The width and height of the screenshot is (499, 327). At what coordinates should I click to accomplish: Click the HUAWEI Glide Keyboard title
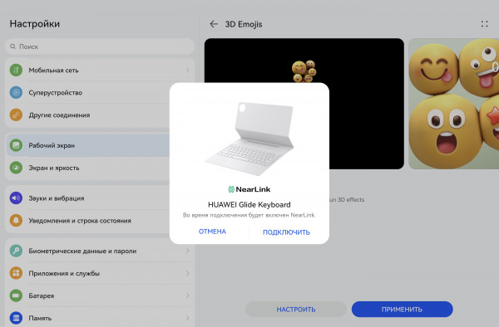click(249, 205)
